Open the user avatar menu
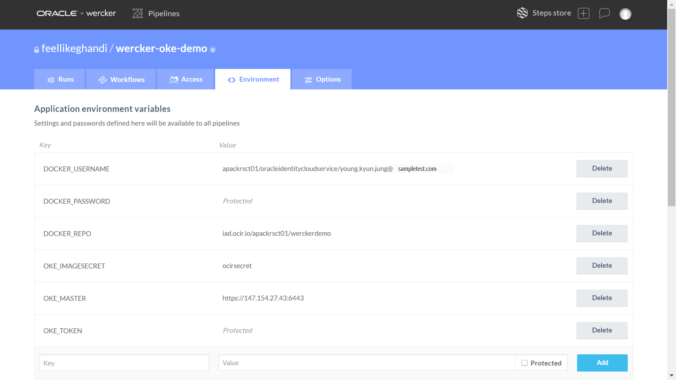The width and height of the screenshot is (676, 380). (625, 14)
